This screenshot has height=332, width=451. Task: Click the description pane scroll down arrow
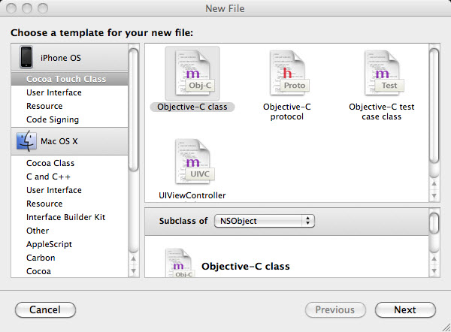coord(434,270)
